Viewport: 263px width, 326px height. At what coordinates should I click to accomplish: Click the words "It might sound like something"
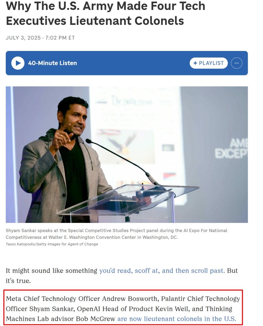pyautogui.click(x=51, y=271)
